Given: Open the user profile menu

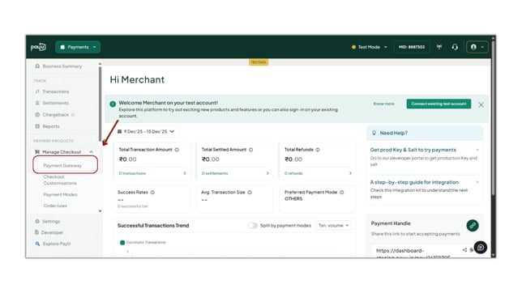Looking at the screenshot, I should pos(477,47).
